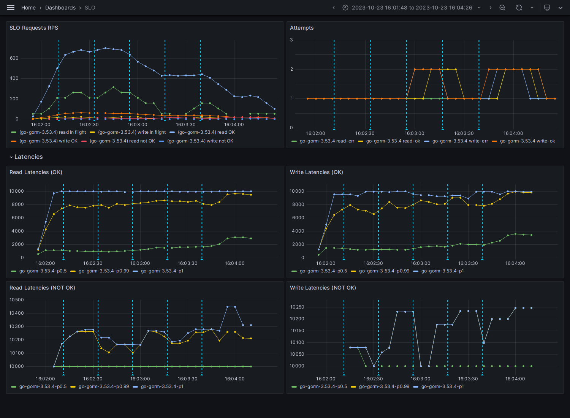Refresh the dashboard
The height and width of the screenshot is (418, 570).
(x=519, y=8)
